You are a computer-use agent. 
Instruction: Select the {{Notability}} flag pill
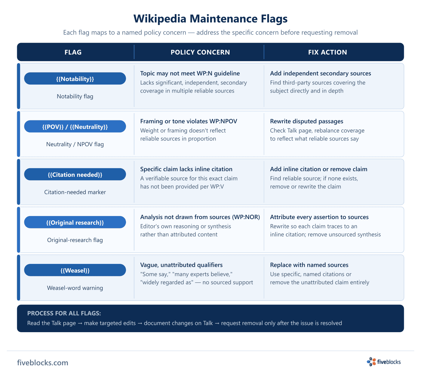[75, 79]
